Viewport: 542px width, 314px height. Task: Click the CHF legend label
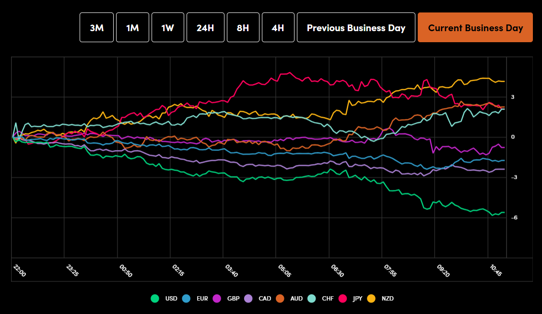pyautogui.click(x=328, y=299)
